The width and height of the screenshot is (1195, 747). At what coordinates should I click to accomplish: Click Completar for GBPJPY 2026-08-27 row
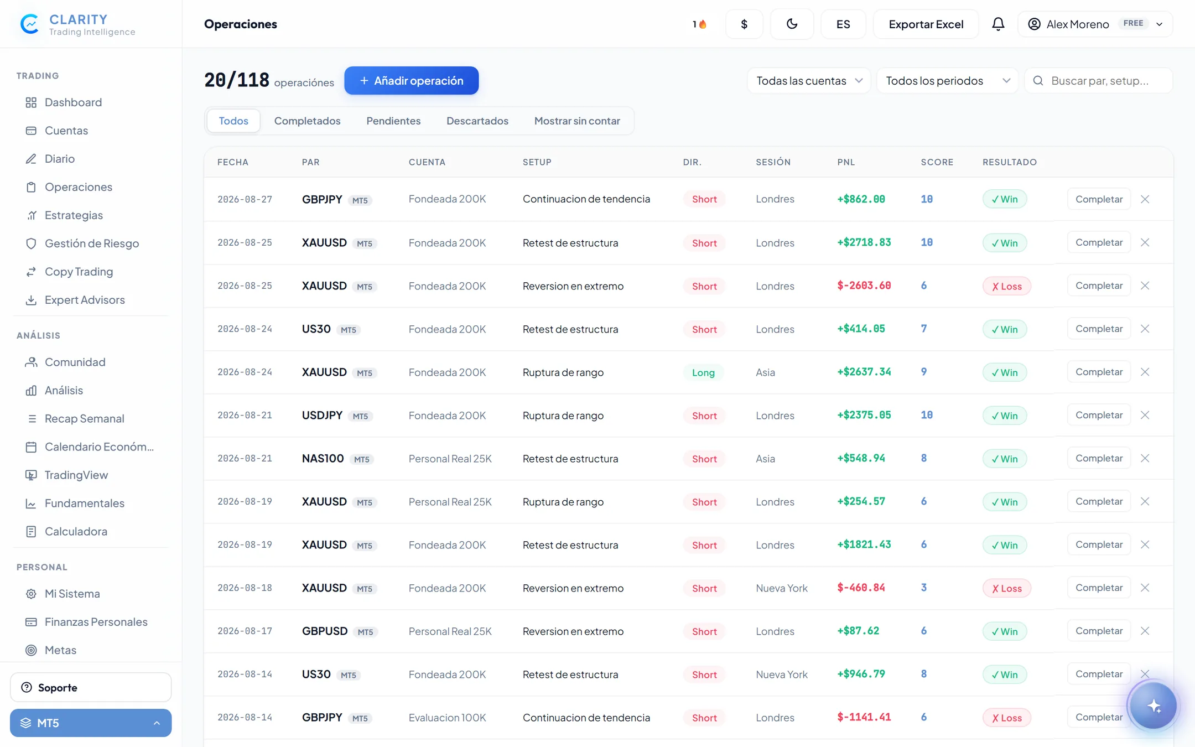1099,199
